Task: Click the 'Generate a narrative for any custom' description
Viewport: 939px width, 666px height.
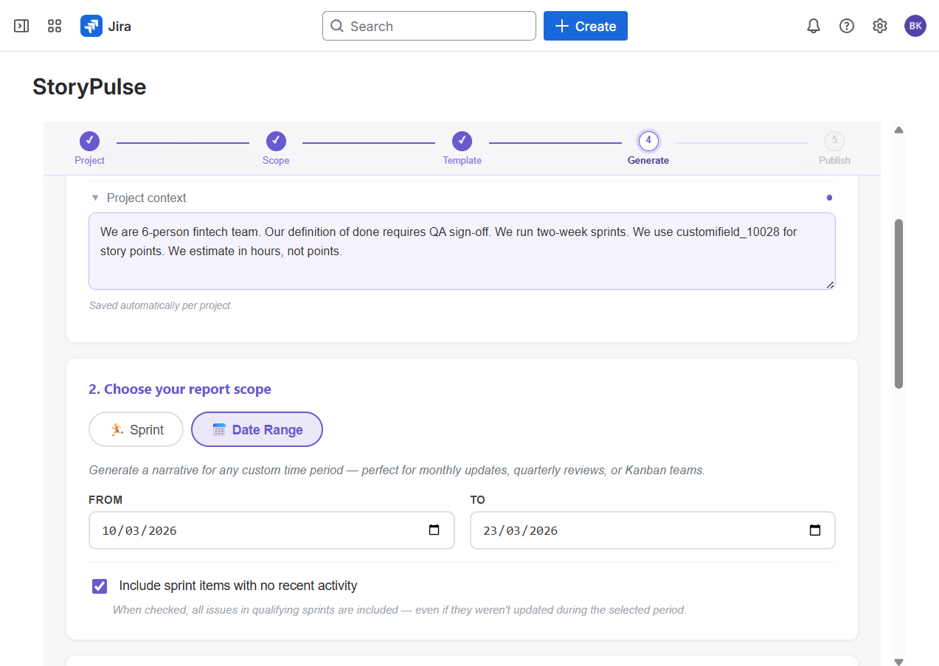Action: [397, 470]
